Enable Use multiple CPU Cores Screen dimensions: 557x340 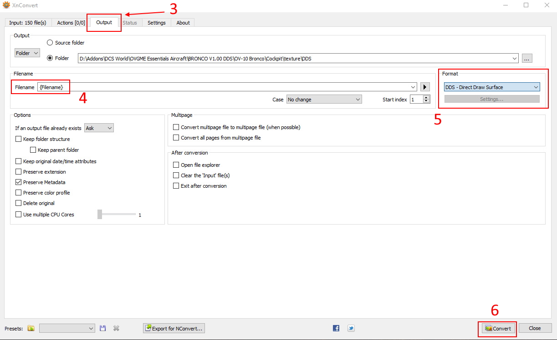[x=19, y=215]
